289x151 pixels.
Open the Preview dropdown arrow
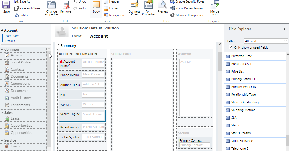163,15
